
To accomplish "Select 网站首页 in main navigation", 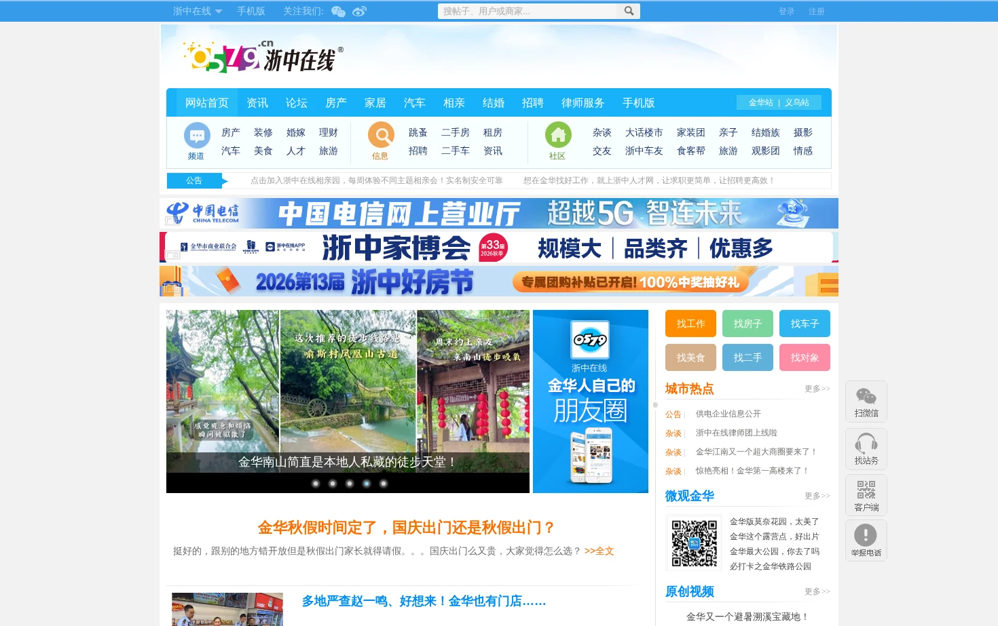I will (x=206, y=102).
